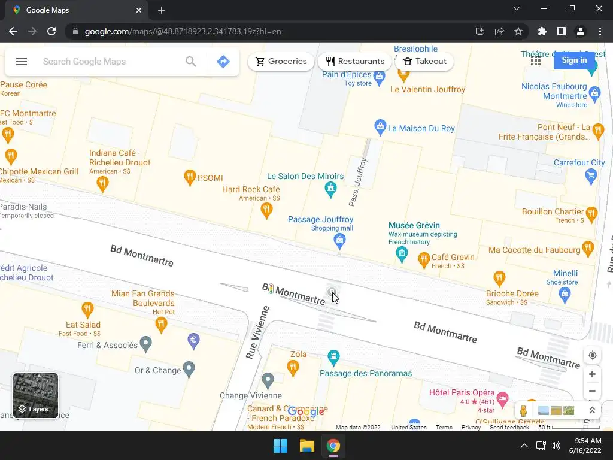613x460 pixels.
Task: Click the Groceries filter chip
Action: coord(281,62)
